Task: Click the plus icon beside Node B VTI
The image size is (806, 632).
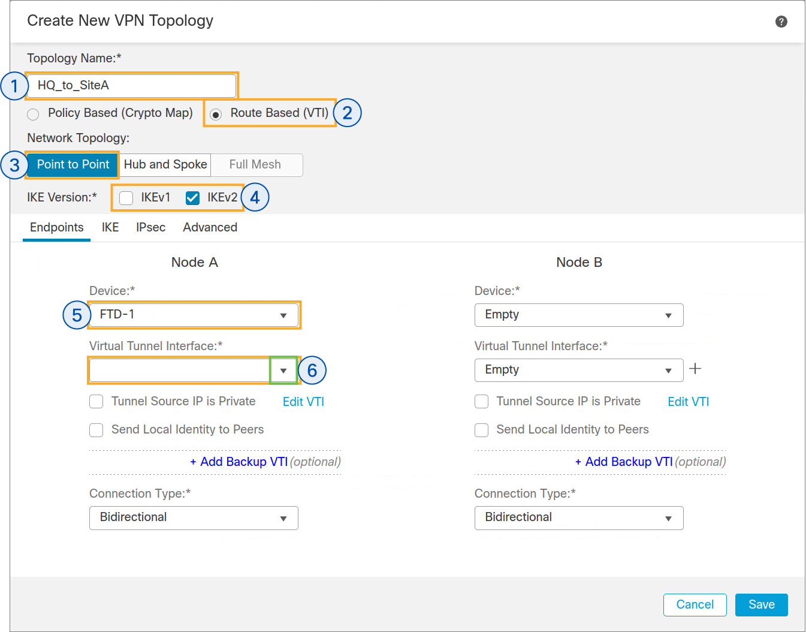Action: [x=695, y=369]
